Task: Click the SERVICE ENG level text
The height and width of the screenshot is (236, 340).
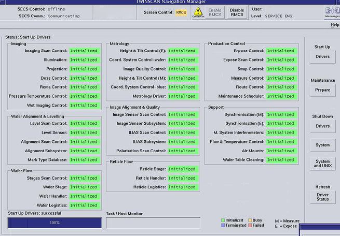Action: (278, 16)
